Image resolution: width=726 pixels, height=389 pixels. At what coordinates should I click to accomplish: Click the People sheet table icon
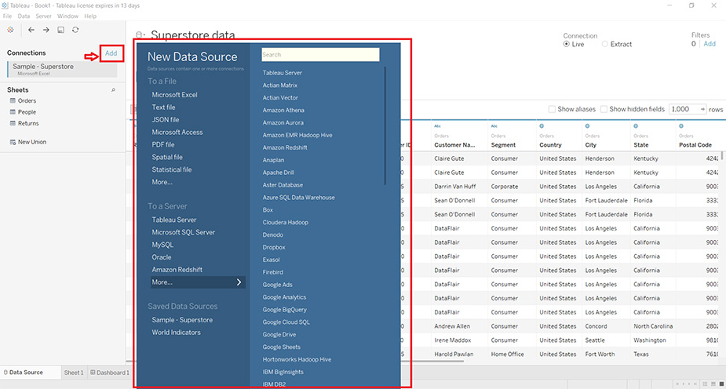click(13, 112)
